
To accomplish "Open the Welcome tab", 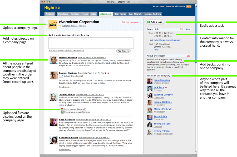I will (x=50, y=14).
